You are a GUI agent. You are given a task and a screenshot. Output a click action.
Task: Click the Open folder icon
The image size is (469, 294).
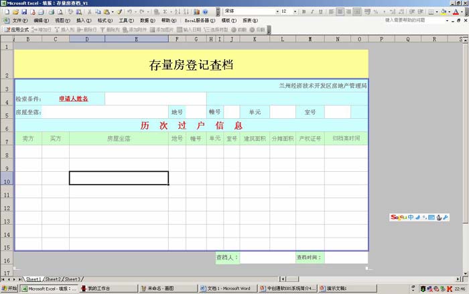click(15, 12)
